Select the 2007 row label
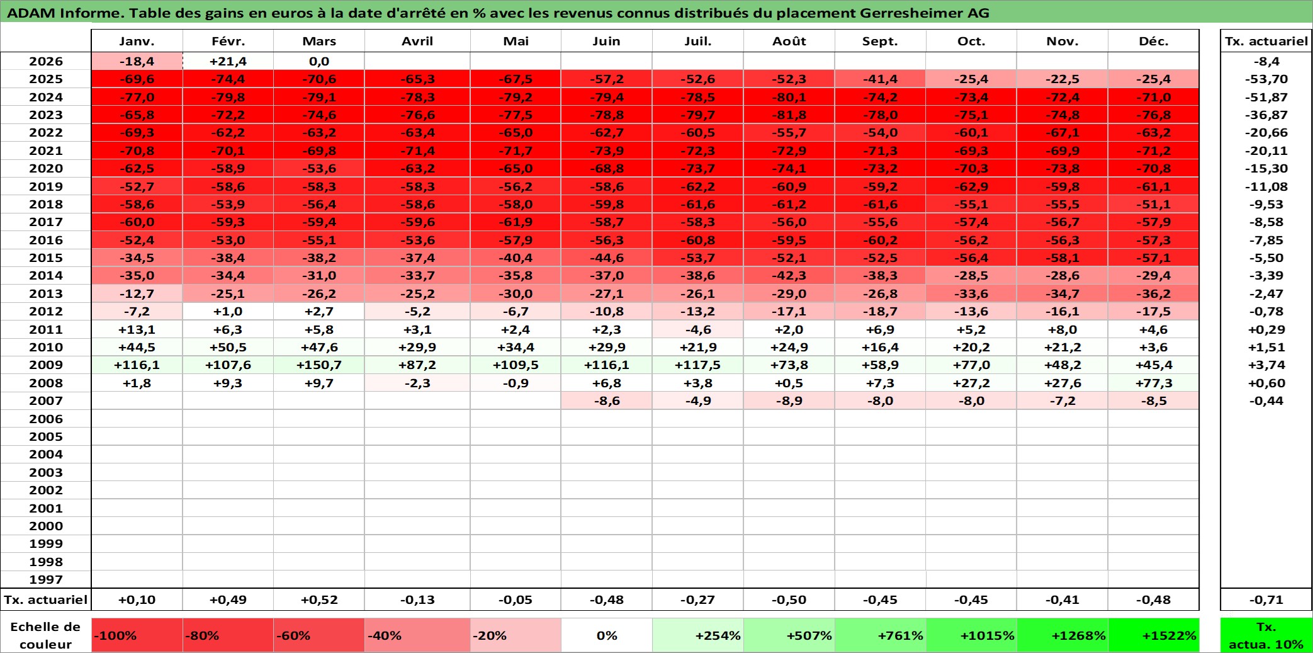The image size is (1313, 653). click(46, 400)
